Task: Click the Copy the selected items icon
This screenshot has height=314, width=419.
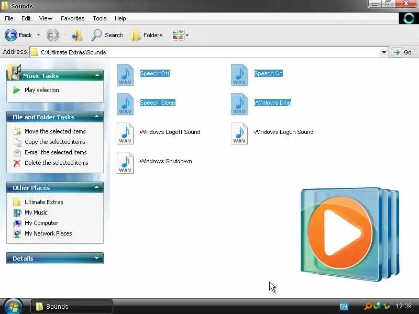Action: click(x=17, y=142)
